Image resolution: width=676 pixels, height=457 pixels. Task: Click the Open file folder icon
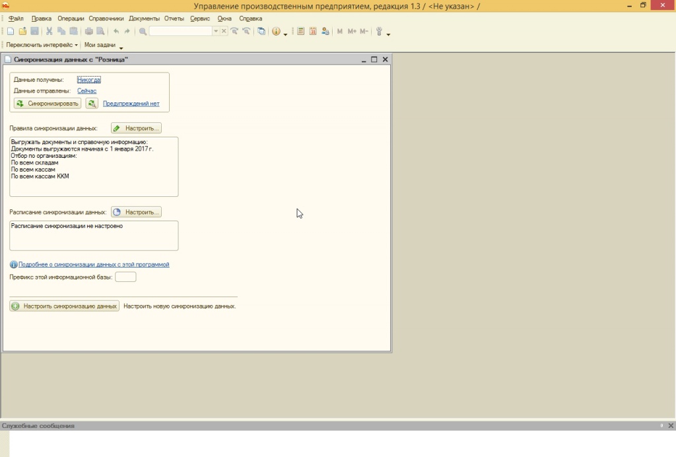[22, 31]
